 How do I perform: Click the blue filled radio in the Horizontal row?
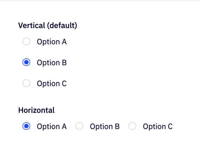tap(26, 126)
